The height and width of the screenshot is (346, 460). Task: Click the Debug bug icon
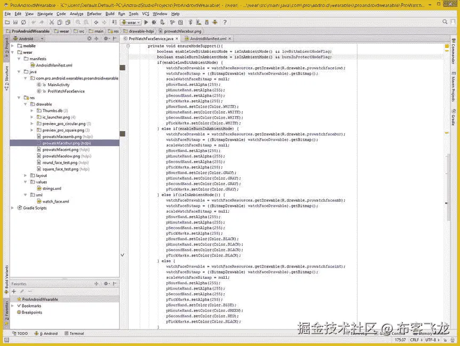[x=154, y=22]
